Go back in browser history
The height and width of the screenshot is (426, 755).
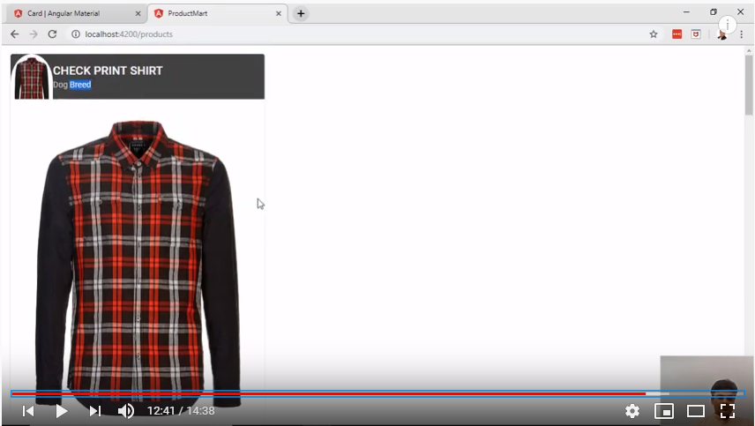coord(15,34)
